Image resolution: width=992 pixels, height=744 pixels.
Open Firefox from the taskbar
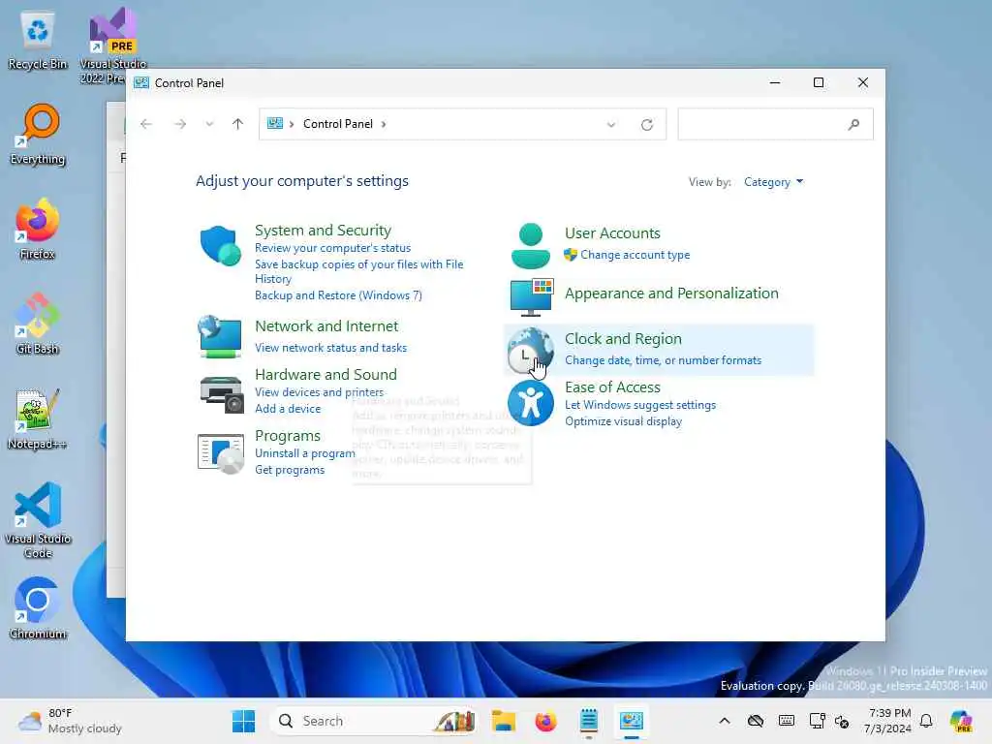pos(546,721)
